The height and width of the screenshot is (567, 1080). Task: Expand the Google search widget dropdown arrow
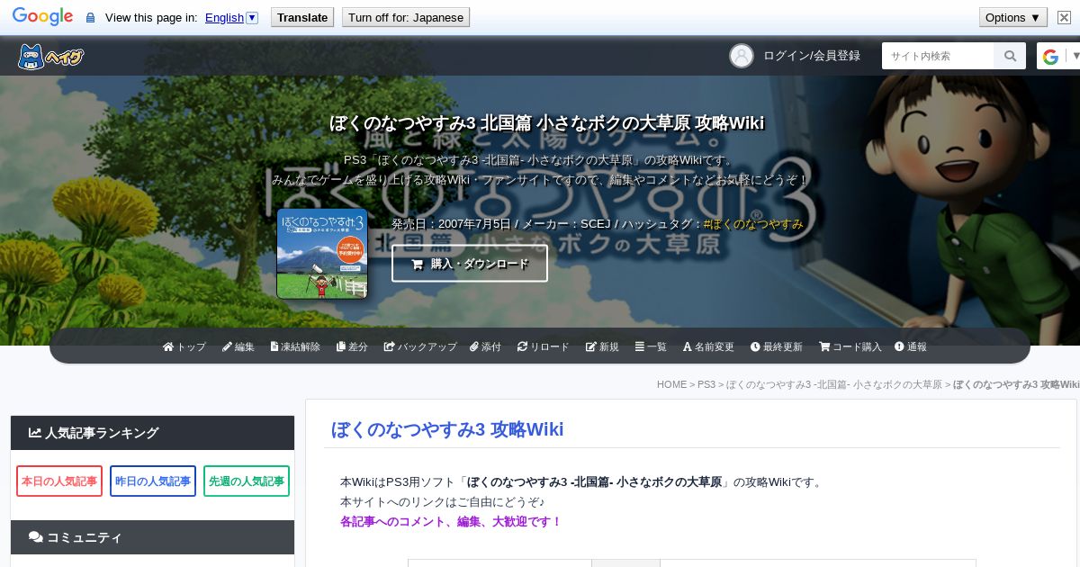pos(1075,56)
